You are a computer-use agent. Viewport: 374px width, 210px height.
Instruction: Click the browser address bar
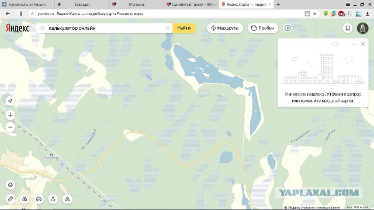[x=167, y=14]
